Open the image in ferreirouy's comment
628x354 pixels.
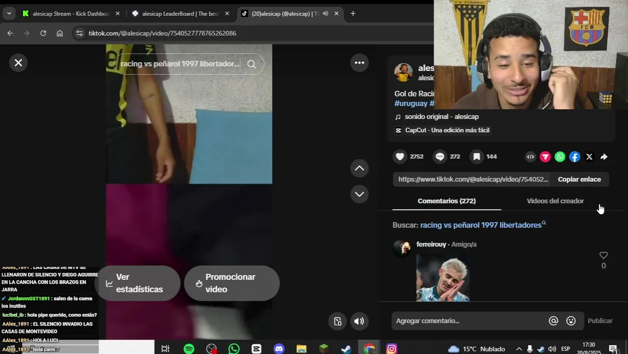coord(443,277)
